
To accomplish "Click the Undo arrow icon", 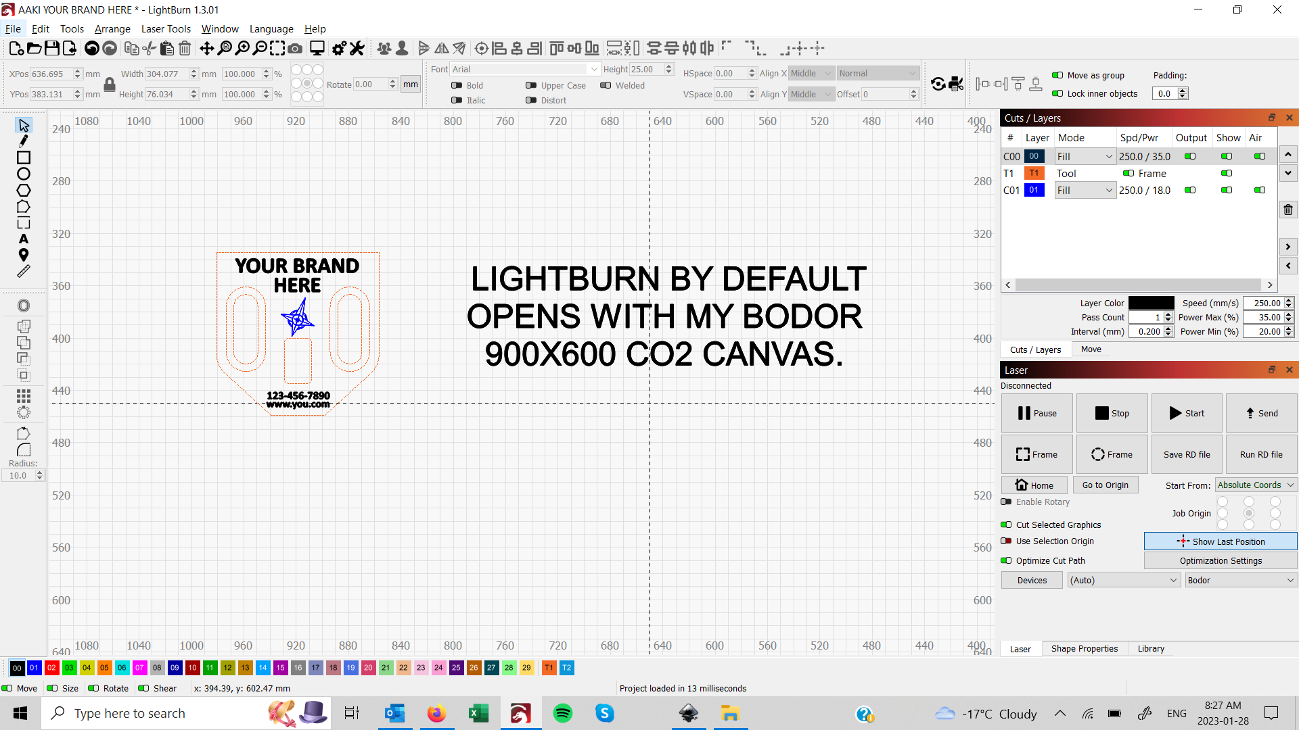I will tap(92, 48).
